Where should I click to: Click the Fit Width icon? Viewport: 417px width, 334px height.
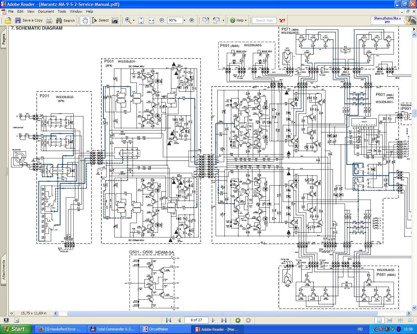[151, 20]
